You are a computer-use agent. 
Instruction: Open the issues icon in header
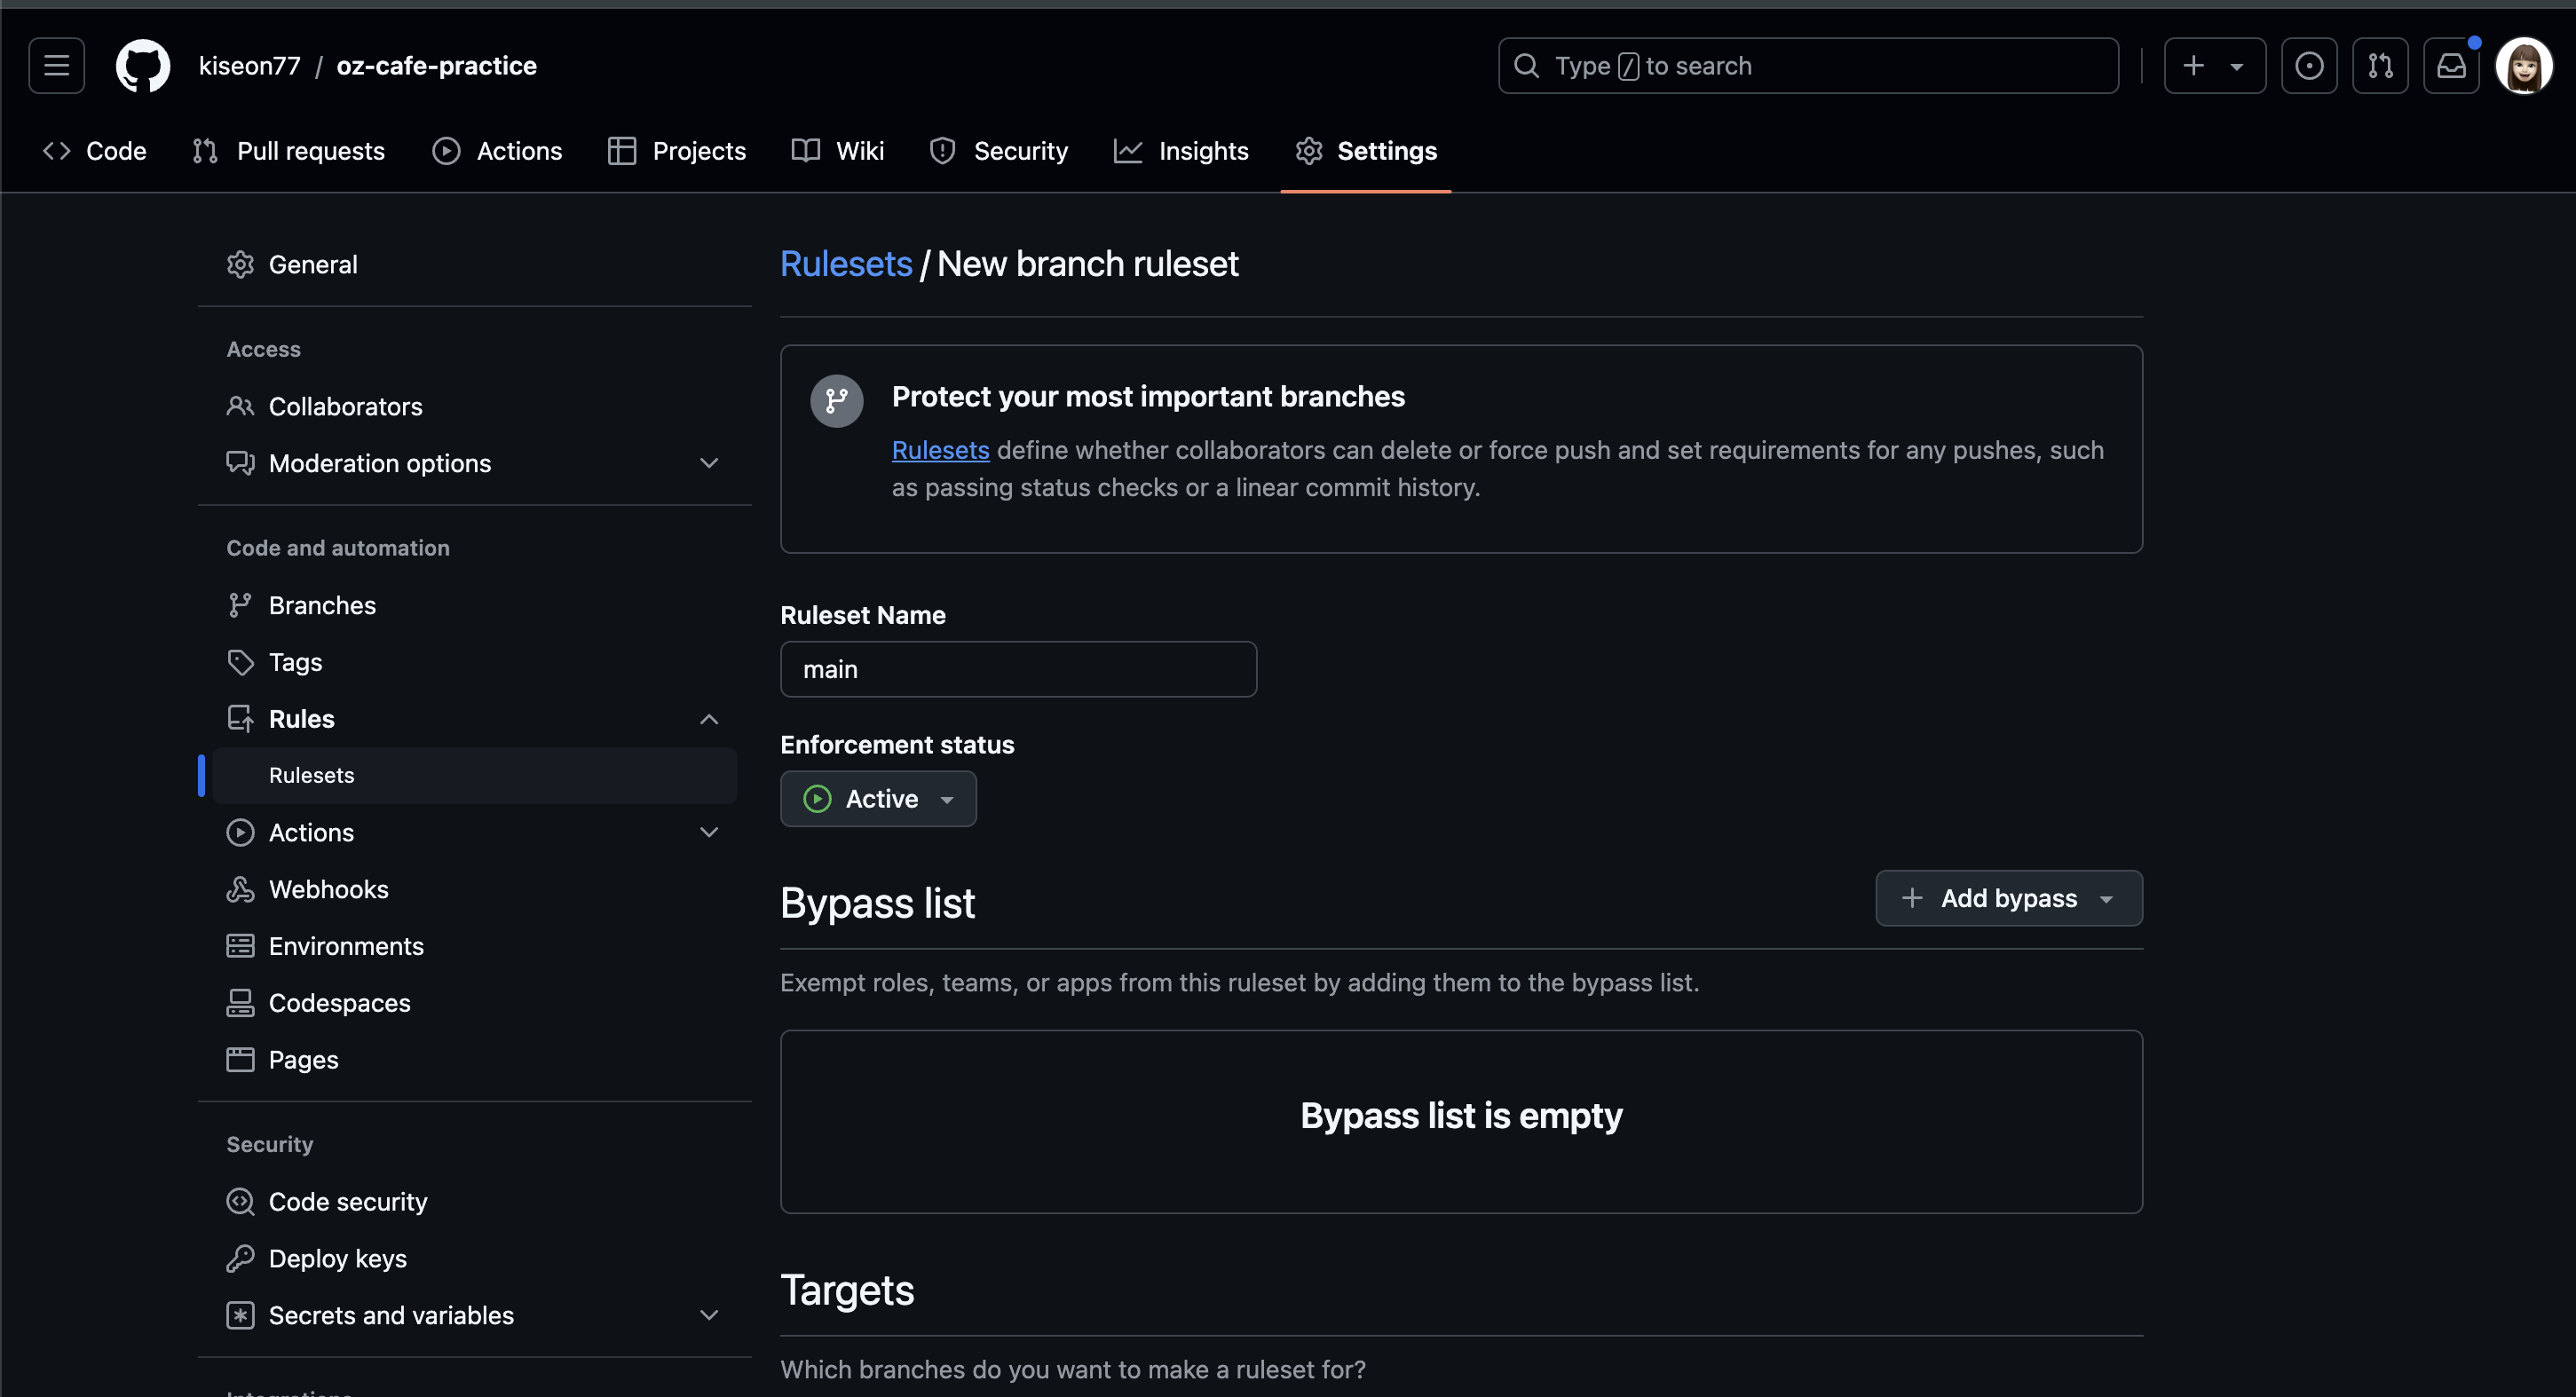[2309, 66]
